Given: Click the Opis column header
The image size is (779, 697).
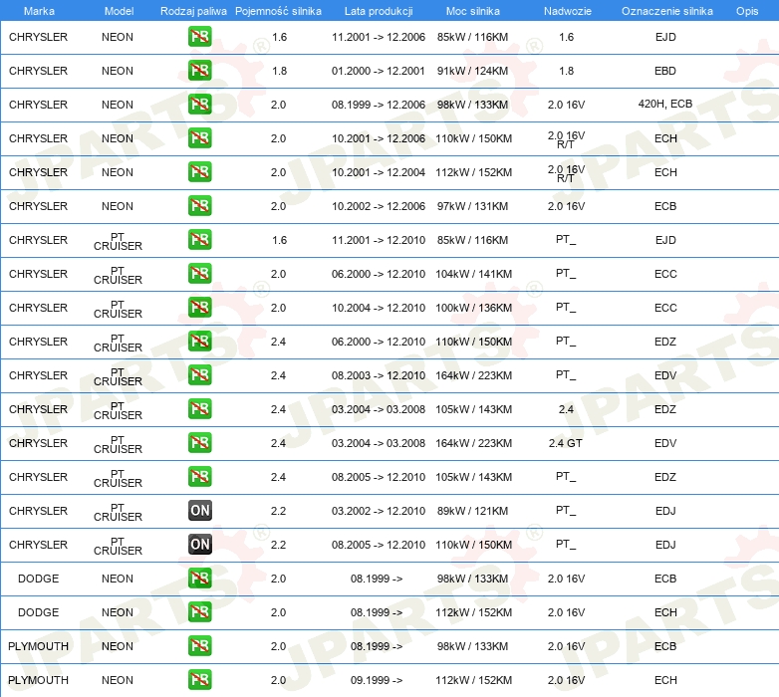Looking at the screenshot, I should coord(747,11).
